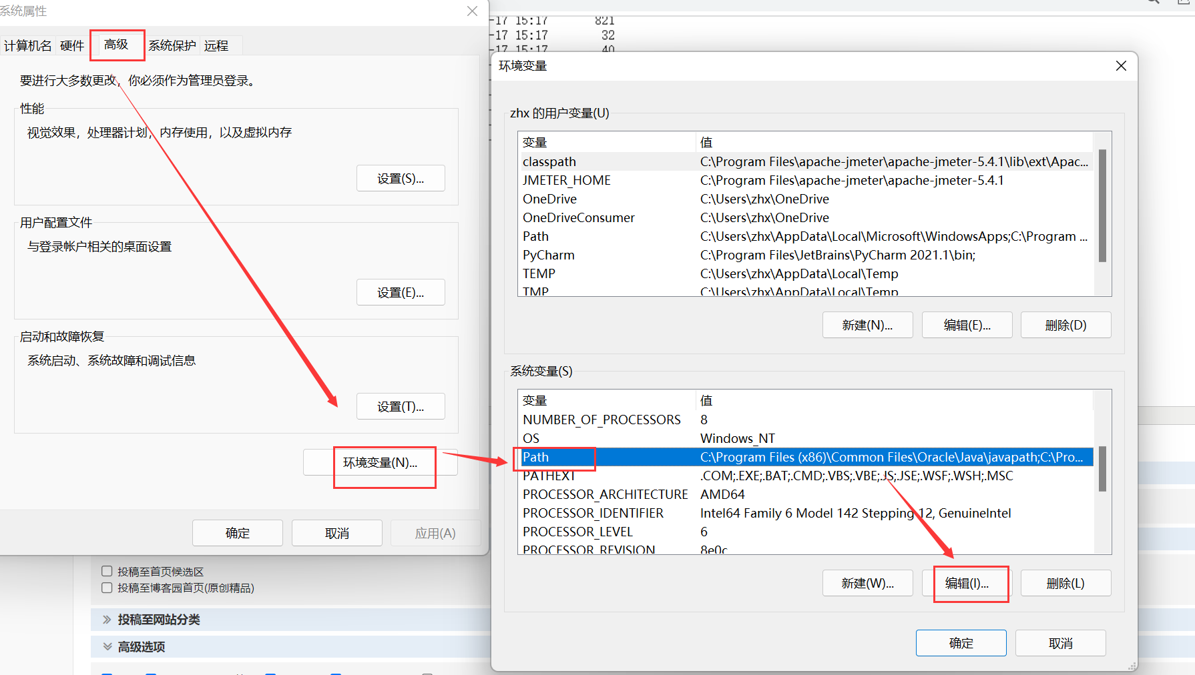
Task: Switch to the 硬件 tab
Action: coord(72,45)
